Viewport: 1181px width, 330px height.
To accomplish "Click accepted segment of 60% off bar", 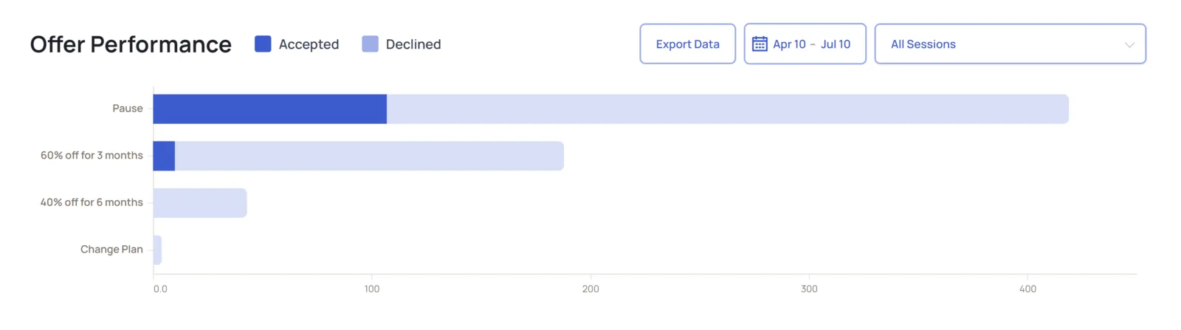I will [x=164, y=156].
